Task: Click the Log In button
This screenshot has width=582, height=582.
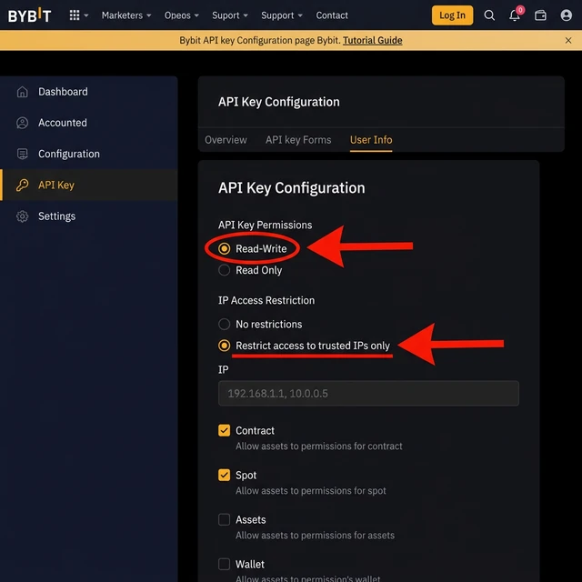Action: [x=452, y=15]
